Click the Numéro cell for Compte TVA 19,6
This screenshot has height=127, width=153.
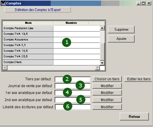point(76,34)
